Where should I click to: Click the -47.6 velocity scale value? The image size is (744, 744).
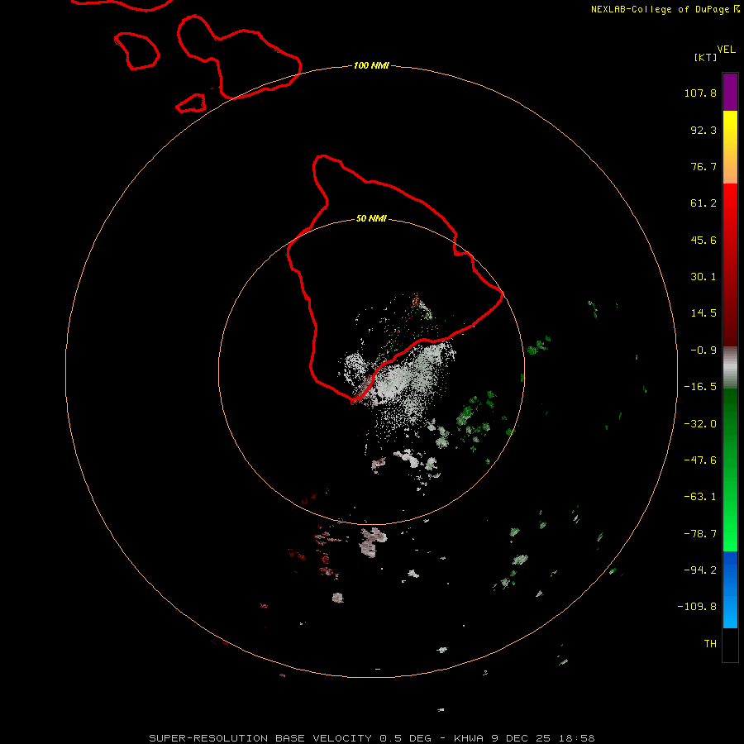click(x=700, y=460)
